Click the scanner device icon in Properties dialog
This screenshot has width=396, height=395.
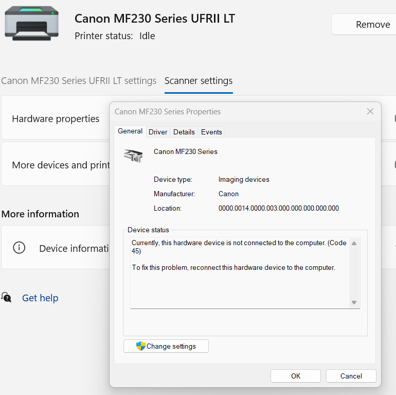(133, 155)
